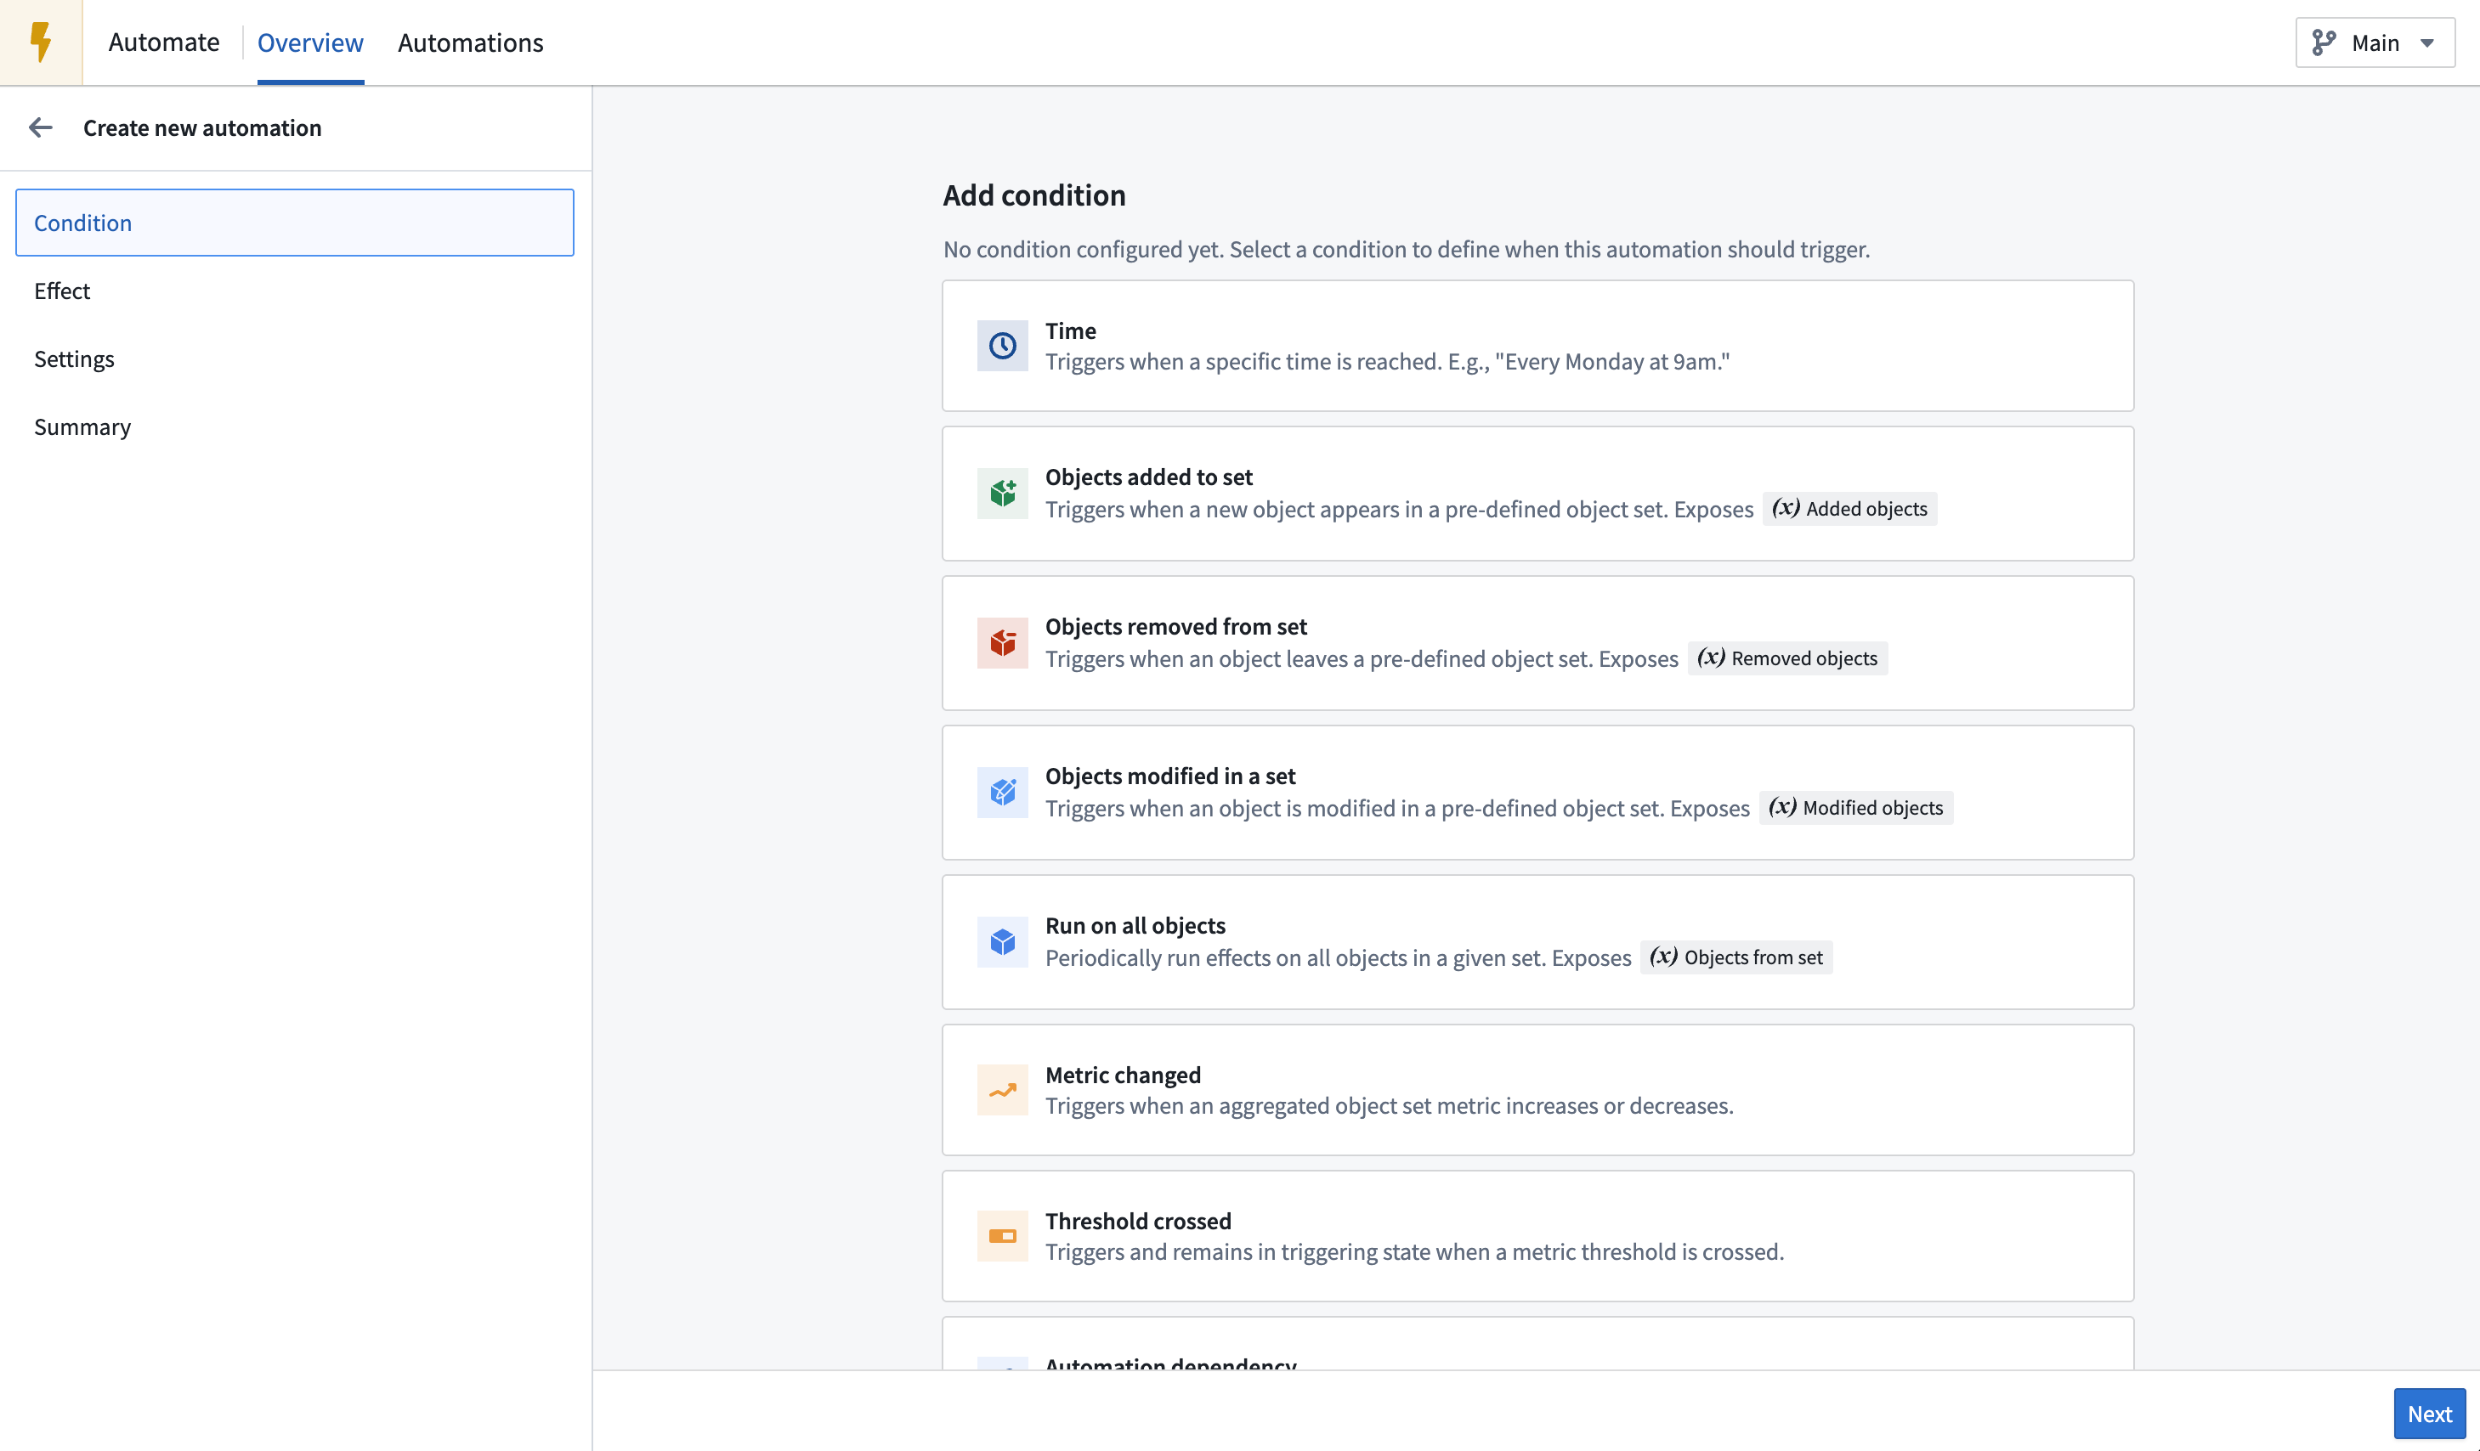Image resolution: width=2480 pixels, height=1451 pixels.
Task: Click the red Objects removed from set icon
Action: pyautogui.click(x=1002, y=642)
